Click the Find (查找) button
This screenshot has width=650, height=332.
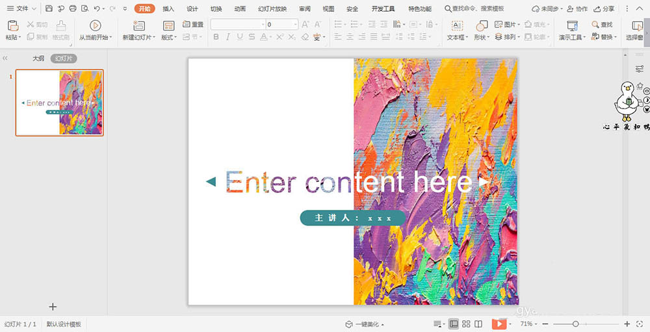(x=602, y=25)
